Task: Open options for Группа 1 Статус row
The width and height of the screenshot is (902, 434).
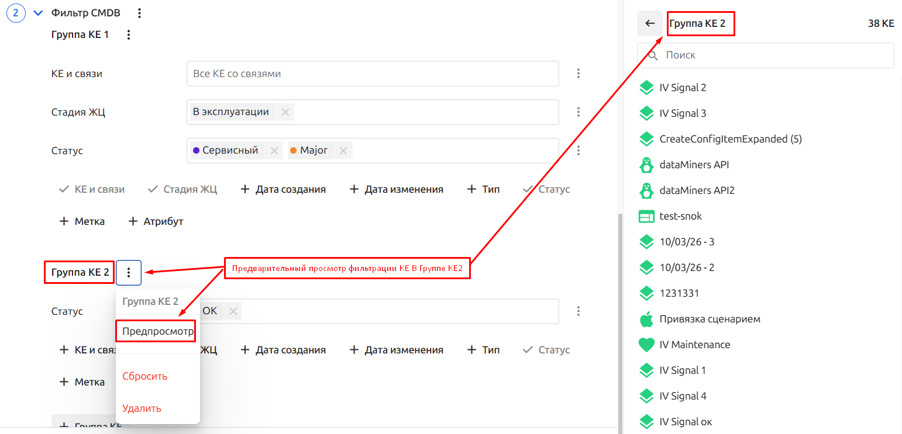Action: (x=579, y=151)
